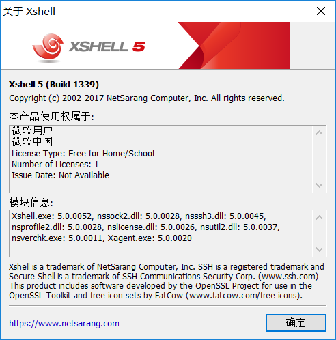Click Xshell.exe: 5.0.0052 module version text
Screen dimensions: 336x340
(51, 216)
